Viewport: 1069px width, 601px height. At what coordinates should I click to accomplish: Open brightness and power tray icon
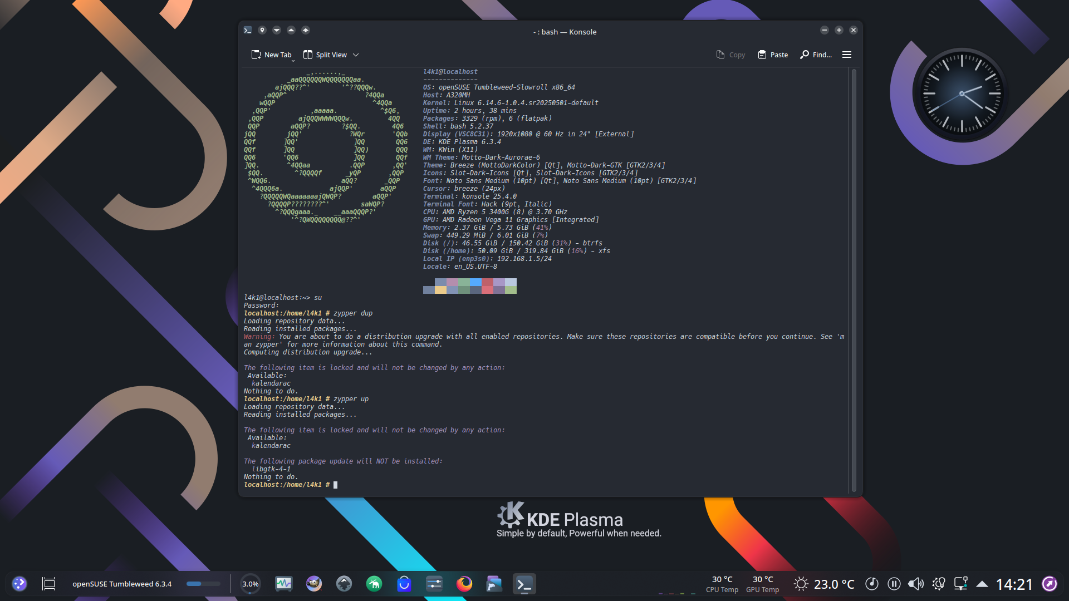tap(939, 584)
